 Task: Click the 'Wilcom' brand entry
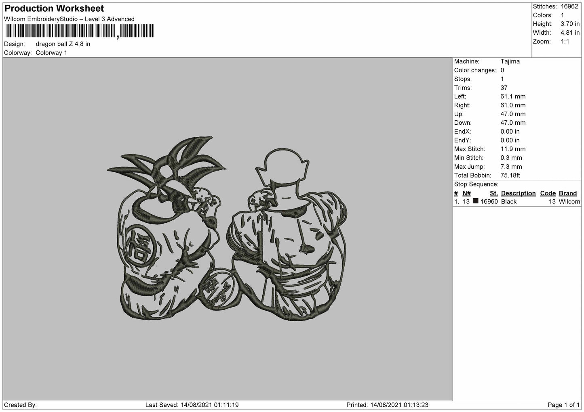[x=569, y=202]
